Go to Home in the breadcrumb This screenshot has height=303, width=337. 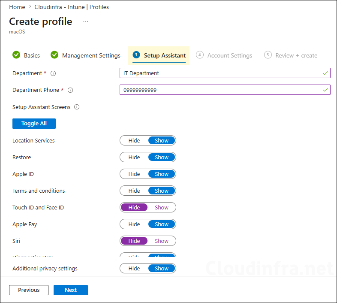(x=17, y=7)
